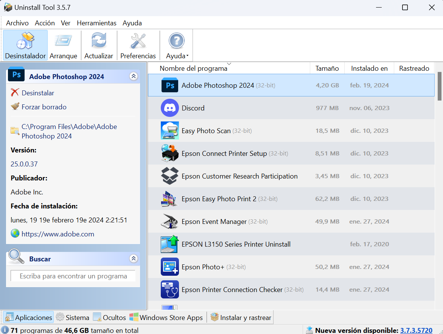Select the Discord application icon

(x=169, y=108)
